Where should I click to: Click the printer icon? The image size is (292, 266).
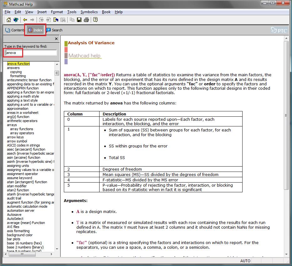86,20
